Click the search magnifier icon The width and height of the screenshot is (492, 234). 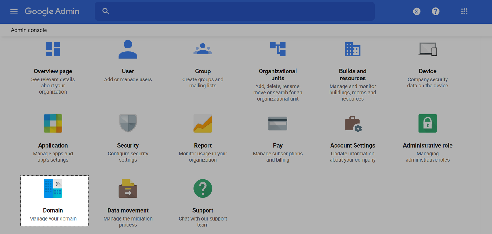click(106, 11)
